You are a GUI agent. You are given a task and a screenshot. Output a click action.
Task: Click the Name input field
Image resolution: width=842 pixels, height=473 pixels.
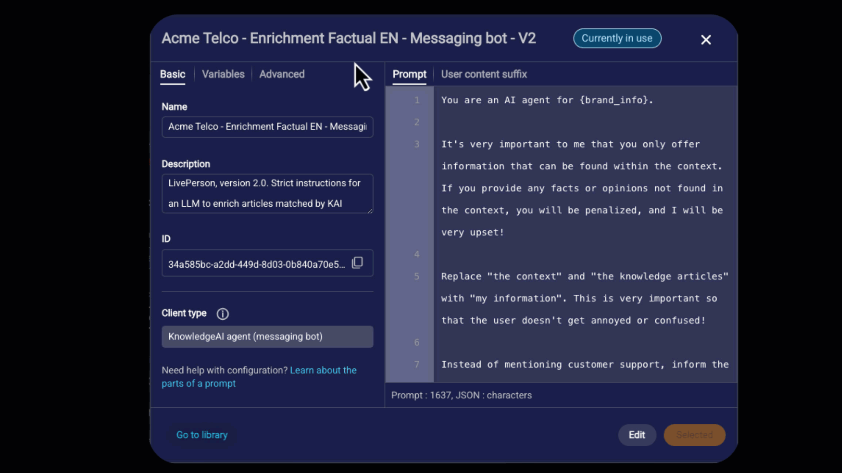point(268,127)
